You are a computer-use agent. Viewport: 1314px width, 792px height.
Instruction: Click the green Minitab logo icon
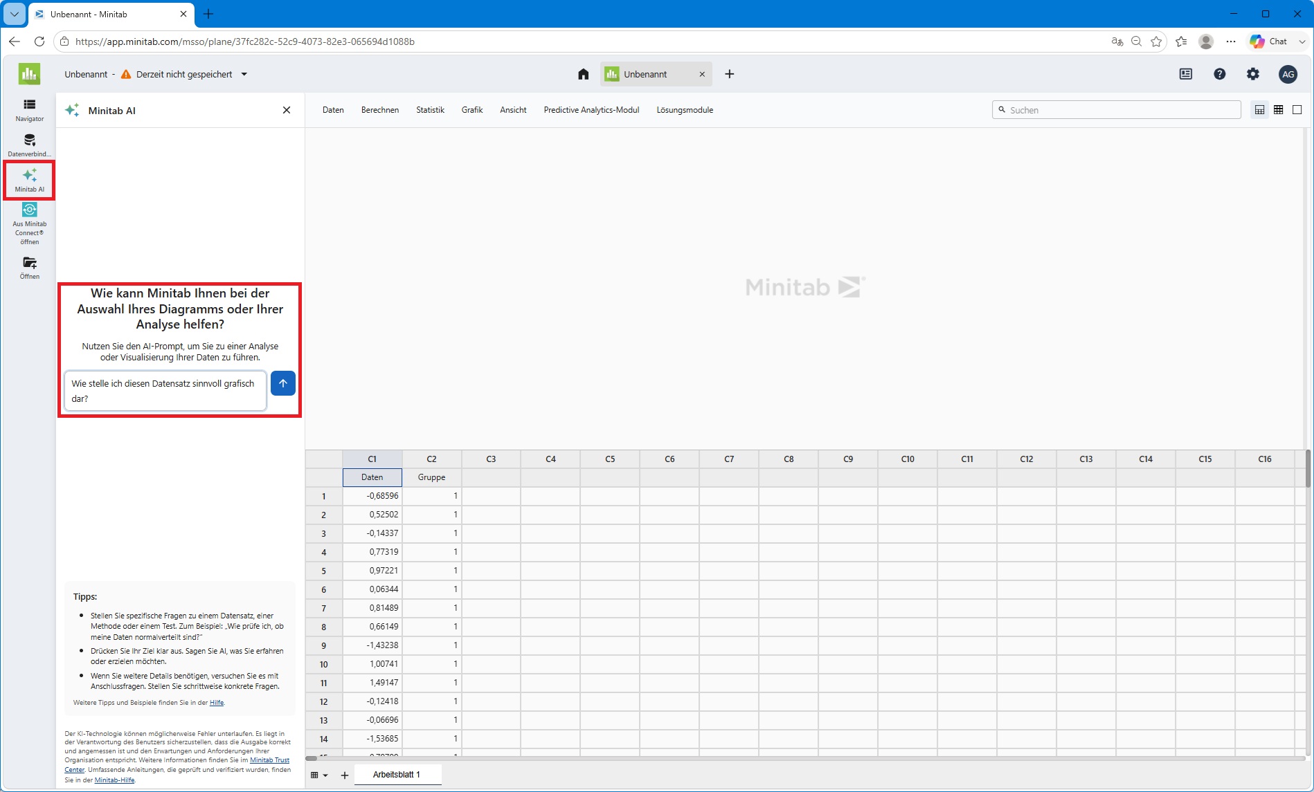tap(29, 74)
